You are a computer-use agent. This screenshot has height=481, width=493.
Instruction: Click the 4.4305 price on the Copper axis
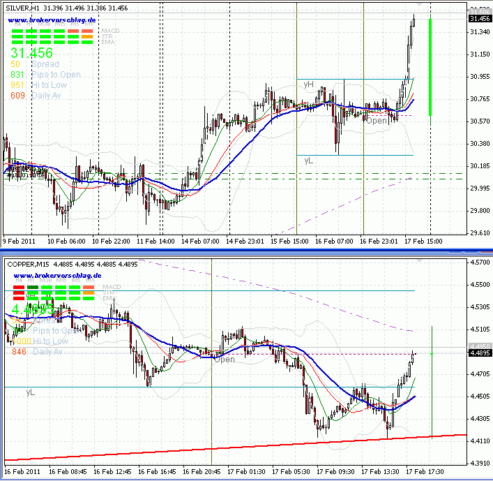click(480, 419)
